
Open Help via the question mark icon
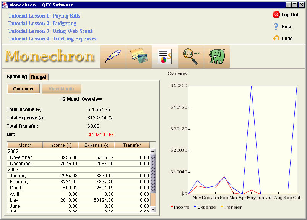click(x=276, y=27)
